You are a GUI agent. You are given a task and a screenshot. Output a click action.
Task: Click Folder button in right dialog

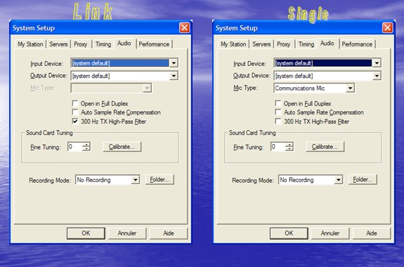[x=363, y=179]
